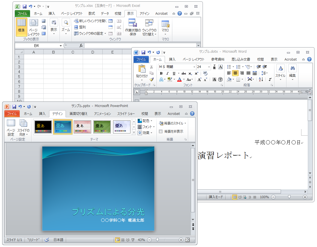Open Slide Orientation (スライドの向き) dropdown

(x=23, y=127)
